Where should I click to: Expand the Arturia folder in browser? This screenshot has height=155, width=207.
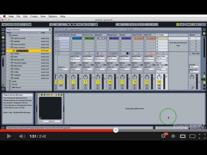(x=8, y=84)
